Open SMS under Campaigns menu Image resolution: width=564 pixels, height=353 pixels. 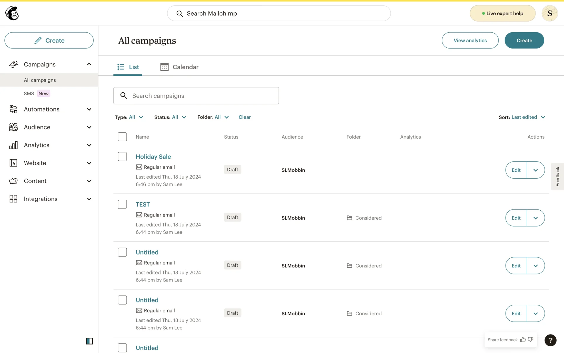(x=29, y=94)
